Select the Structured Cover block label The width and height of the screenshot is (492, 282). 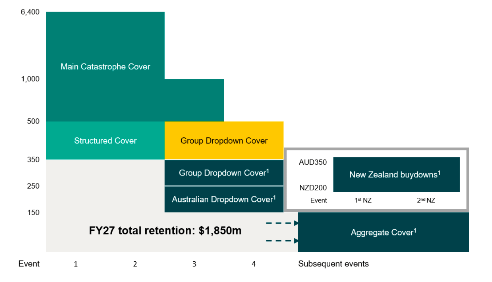(x=105, y=141)
